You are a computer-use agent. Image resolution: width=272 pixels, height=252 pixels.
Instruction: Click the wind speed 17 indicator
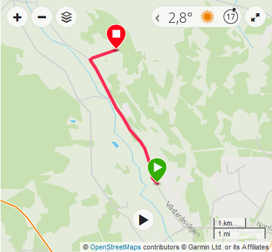pos(230,16)
